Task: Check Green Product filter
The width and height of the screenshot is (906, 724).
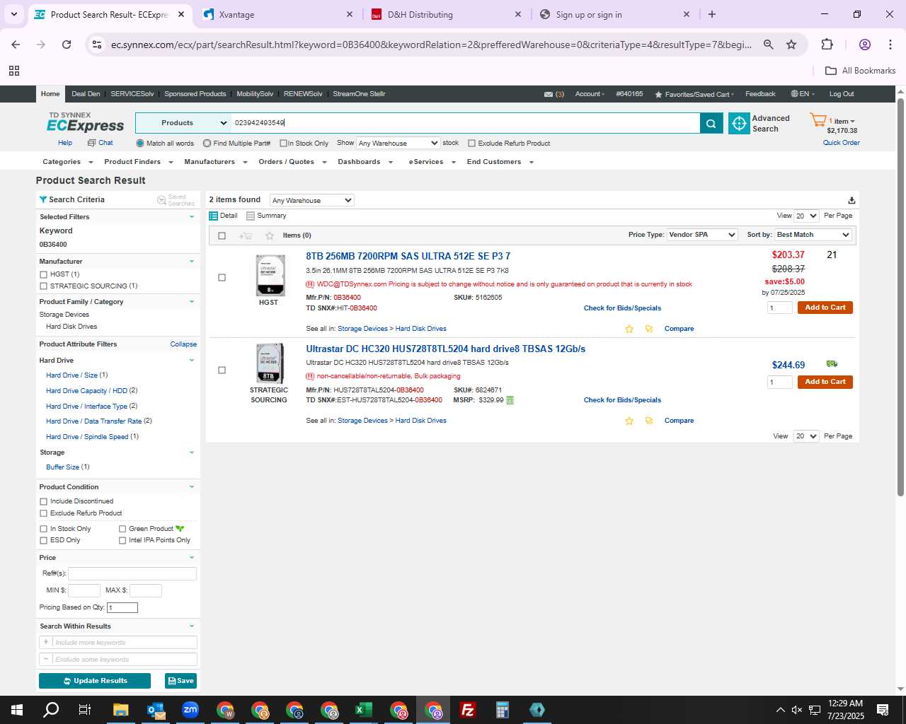Action: tap(122, 529)
